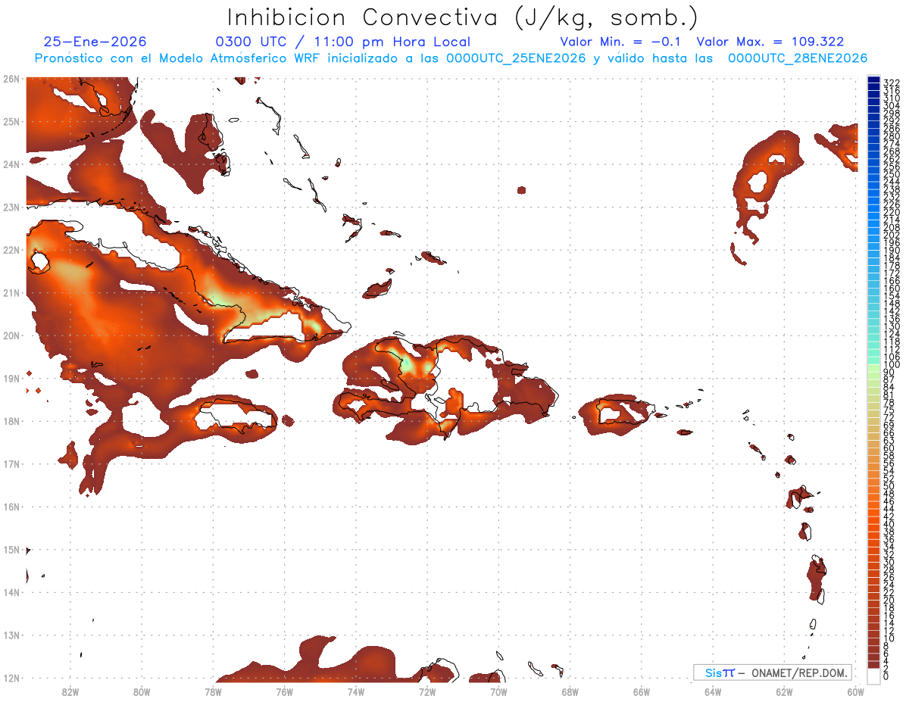Click the legend value '322'
This screenshot has height=702, width=909.
pos(892,83)
